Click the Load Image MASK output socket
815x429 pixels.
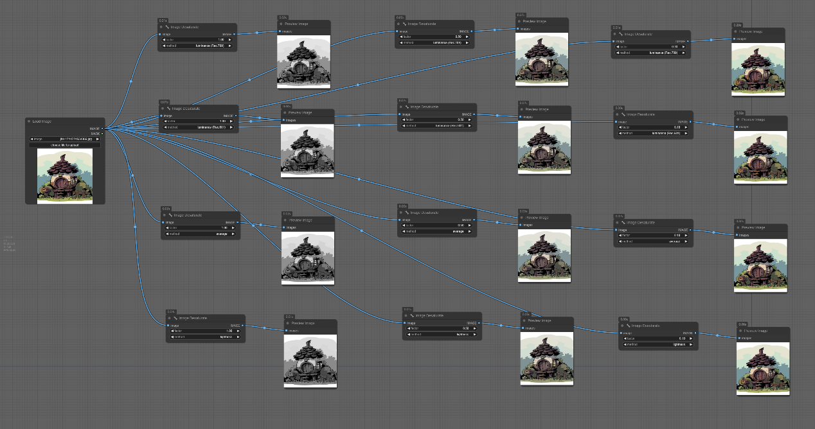tap(102, 134)
